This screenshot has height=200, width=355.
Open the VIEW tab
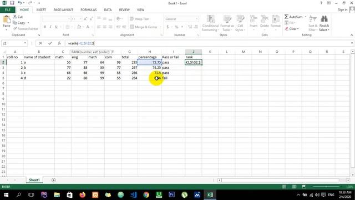(x=140, y=10)
